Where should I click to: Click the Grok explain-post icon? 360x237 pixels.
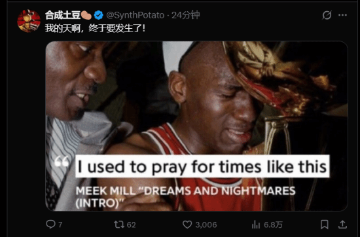[x=327, y=15]
